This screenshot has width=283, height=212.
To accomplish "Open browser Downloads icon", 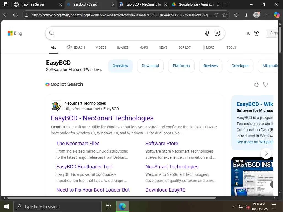I will coord(246,15).
